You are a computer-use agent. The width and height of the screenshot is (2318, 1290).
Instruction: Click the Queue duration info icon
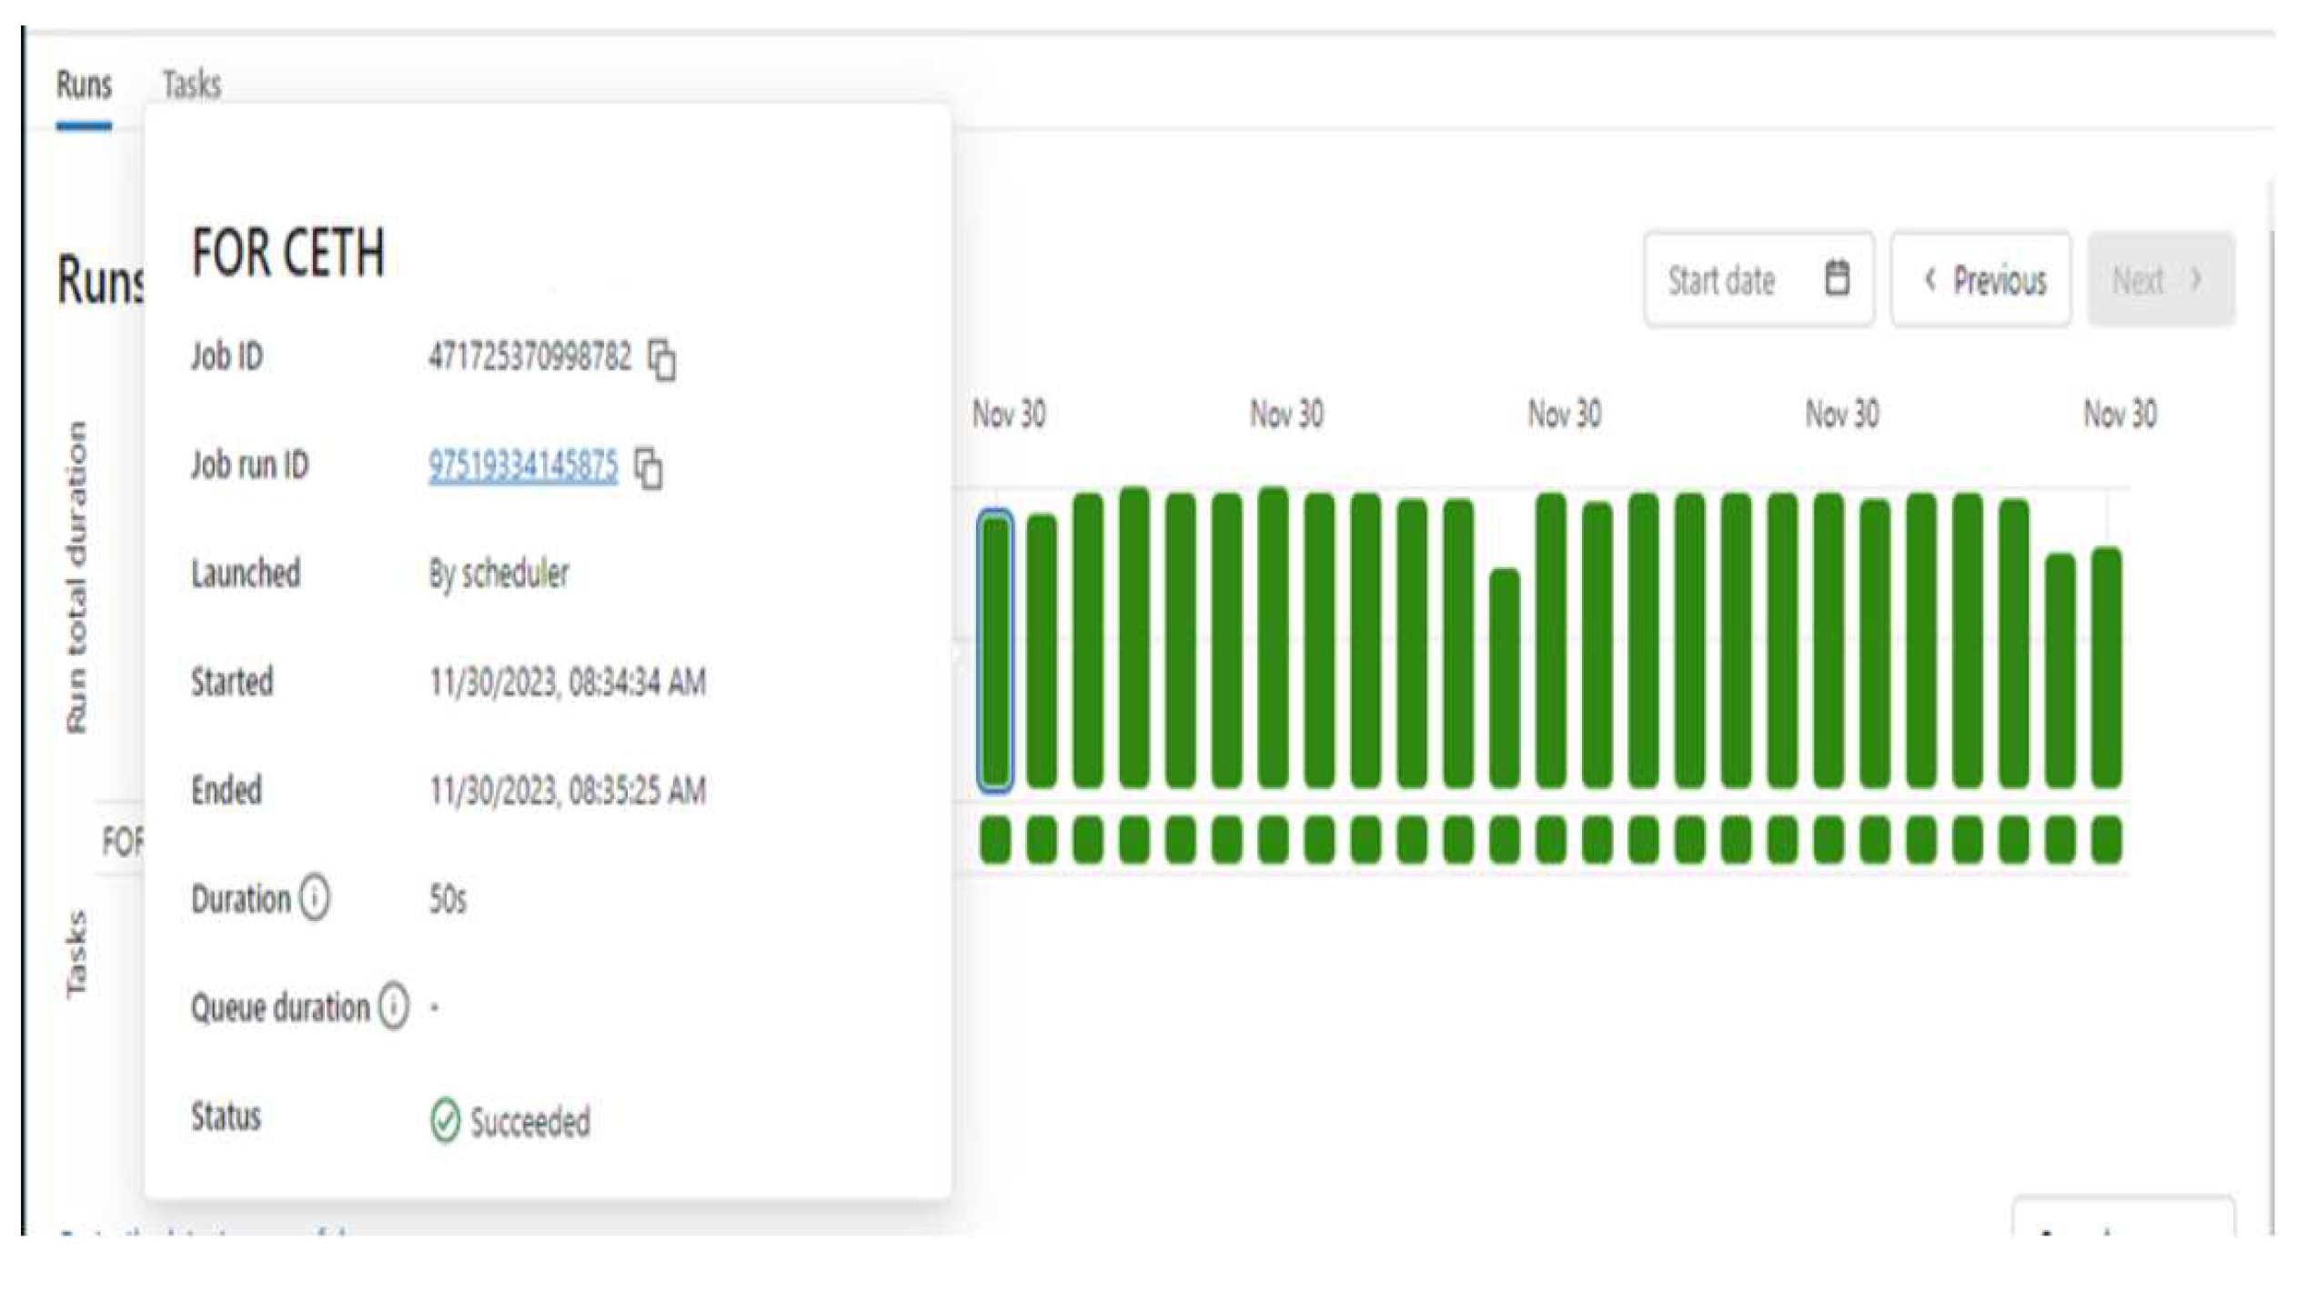click(x=394, y=1007)
